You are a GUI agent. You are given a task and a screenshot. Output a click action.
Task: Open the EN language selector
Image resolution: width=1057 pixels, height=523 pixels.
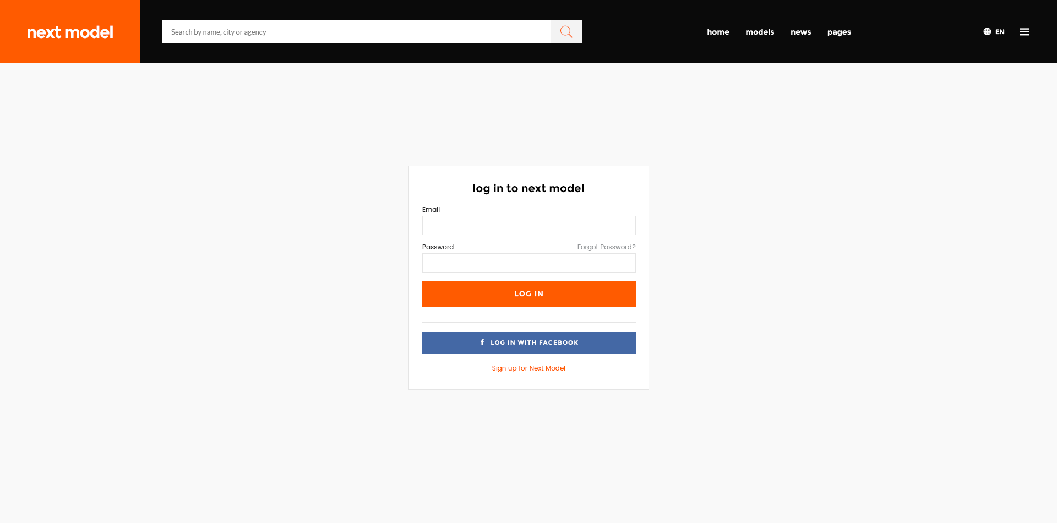click(x=994, y=32)
